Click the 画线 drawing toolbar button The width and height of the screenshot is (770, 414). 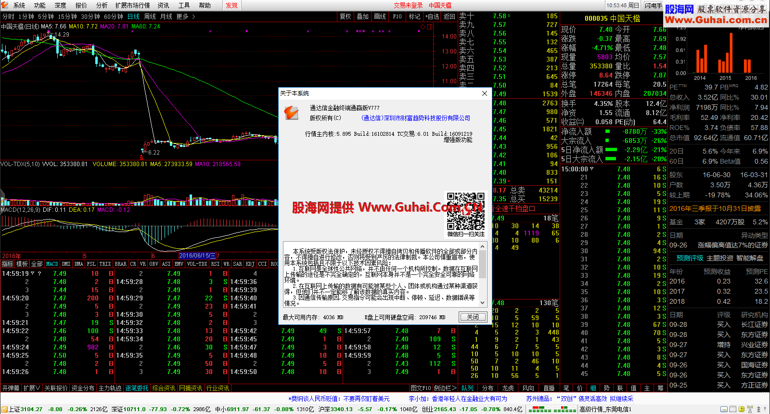[x=380, y=16]
